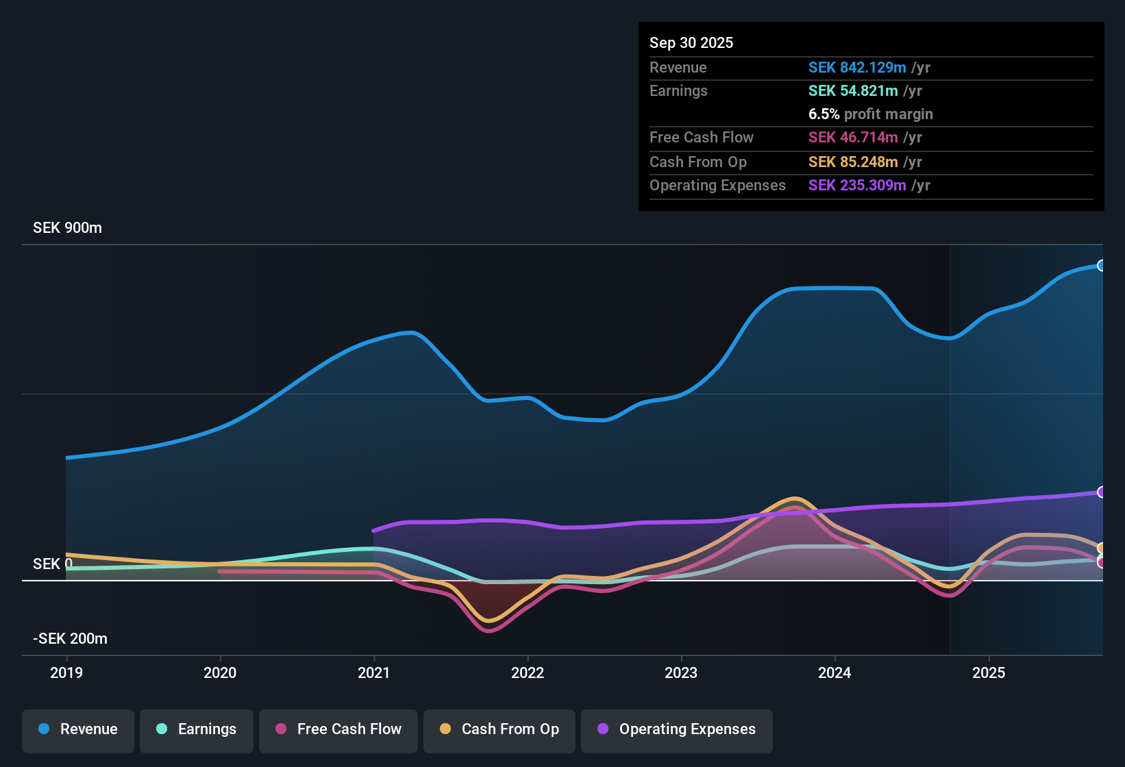Expand the Operating Expenses legend entry
The image size is (1125, 767).
(x=677, y=729)
